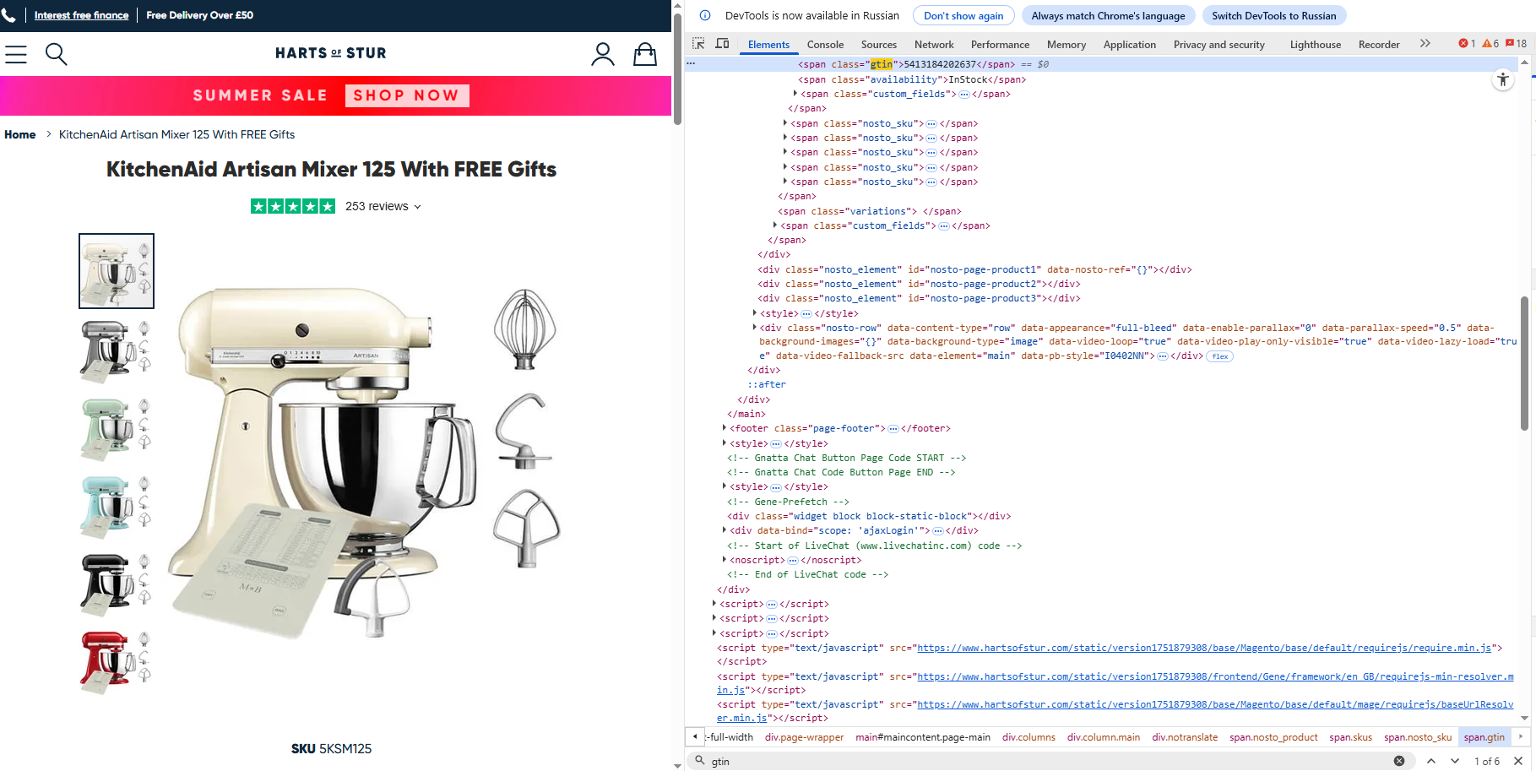Screen dimensions: 1536x771
Task: Click the Trustpilot five-star rating
Action: 293,206
